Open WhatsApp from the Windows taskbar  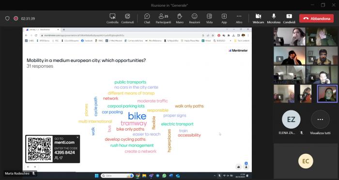click(x=164, y=176)
